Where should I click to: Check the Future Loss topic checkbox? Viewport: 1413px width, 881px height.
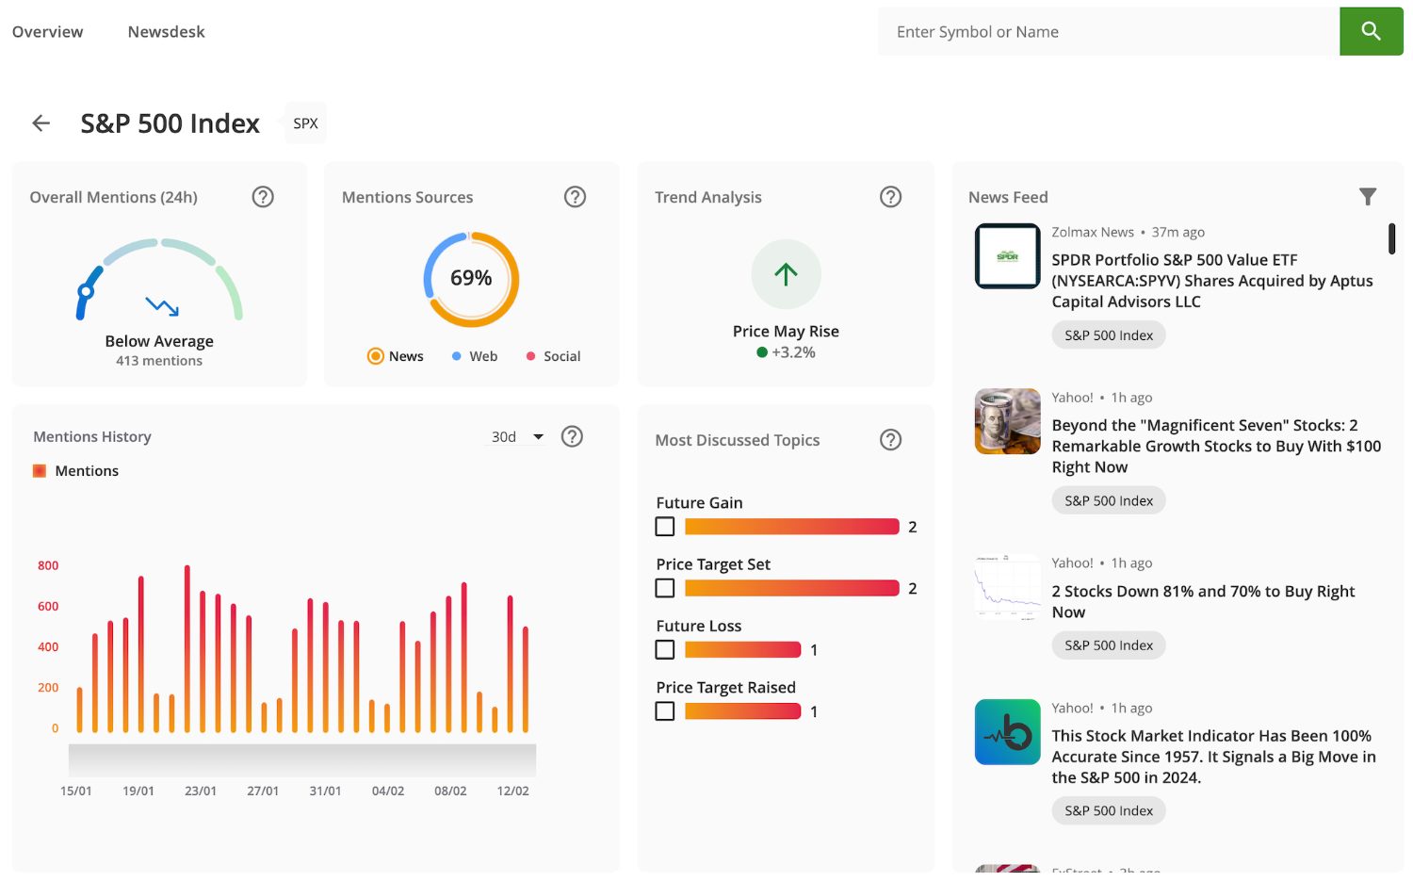[x=665, y=650]
